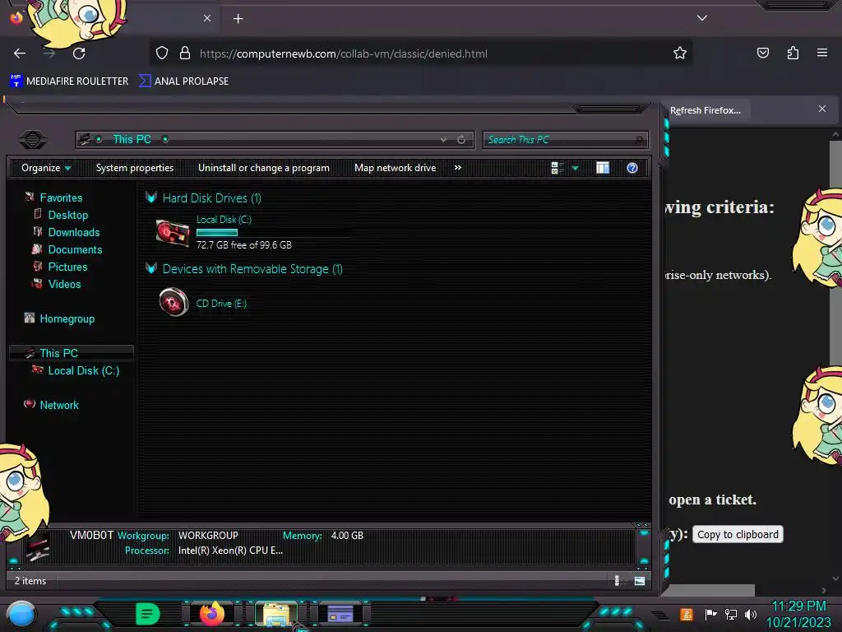
Task: Switch to Firefox on taskbar
Action: click(212, 613)
